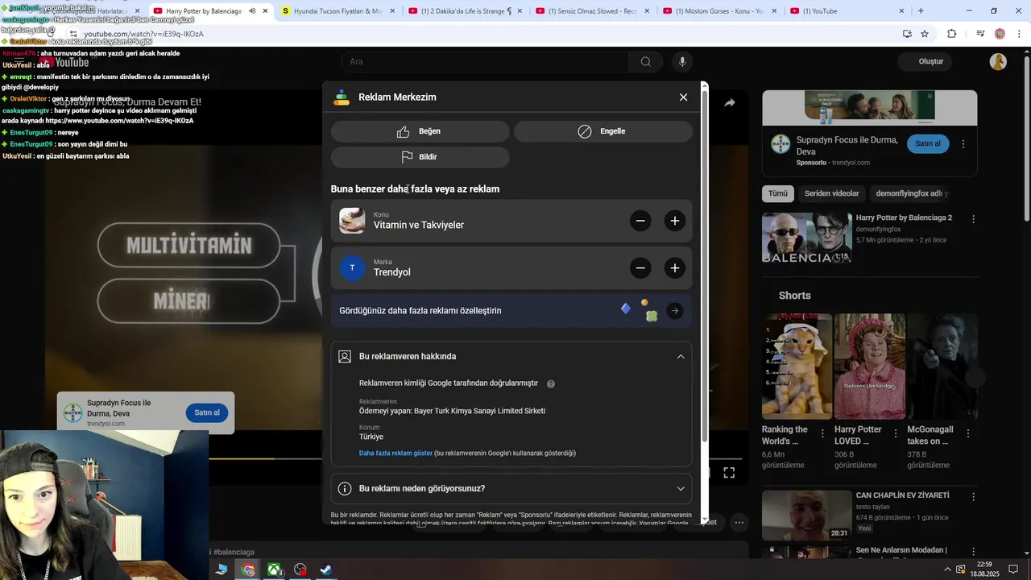The height and width of the screenshot is (580, 1031).
Task: Open Harry Potter LOVED short
Action: click(870, 366)
